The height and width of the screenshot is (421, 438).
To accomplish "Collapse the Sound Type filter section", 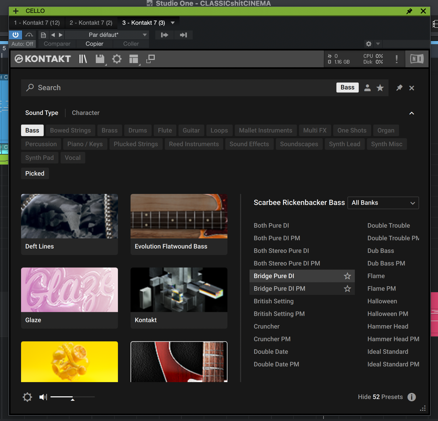I will click(412, 113).
